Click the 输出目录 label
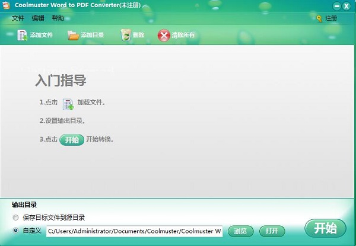Viewport: 356px width, 246px height. tap(24, 205)
